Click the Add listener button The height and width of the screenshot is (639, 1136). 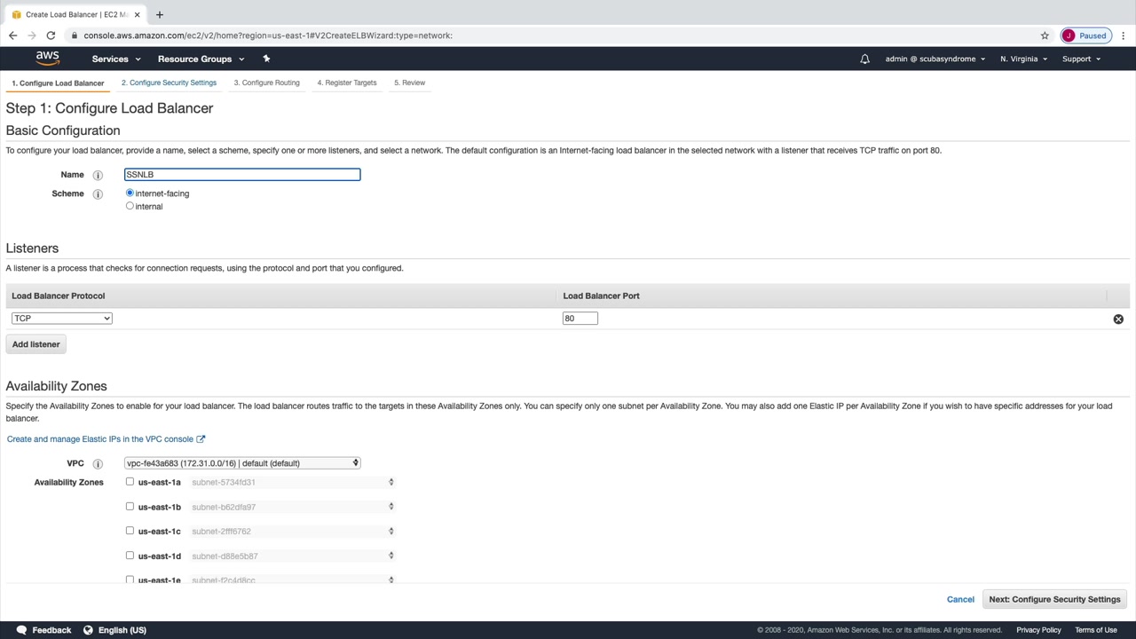36,344
